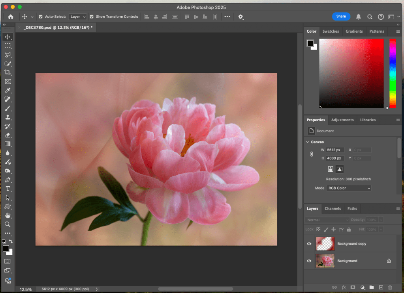Image resolution: width=404 pixels, height=293 pixels.
Task: Select the Horizontal Type tool
Action: point(8,189)
